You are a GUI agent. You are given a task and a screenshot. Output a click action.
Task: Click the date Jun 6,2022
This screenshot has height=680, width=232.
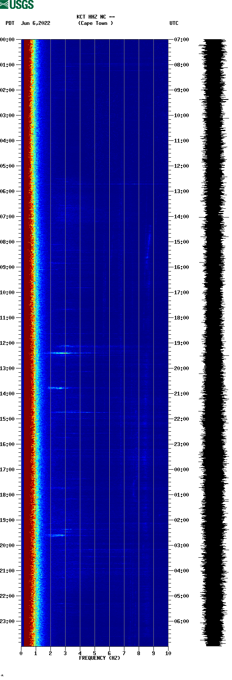coord(36,23)
